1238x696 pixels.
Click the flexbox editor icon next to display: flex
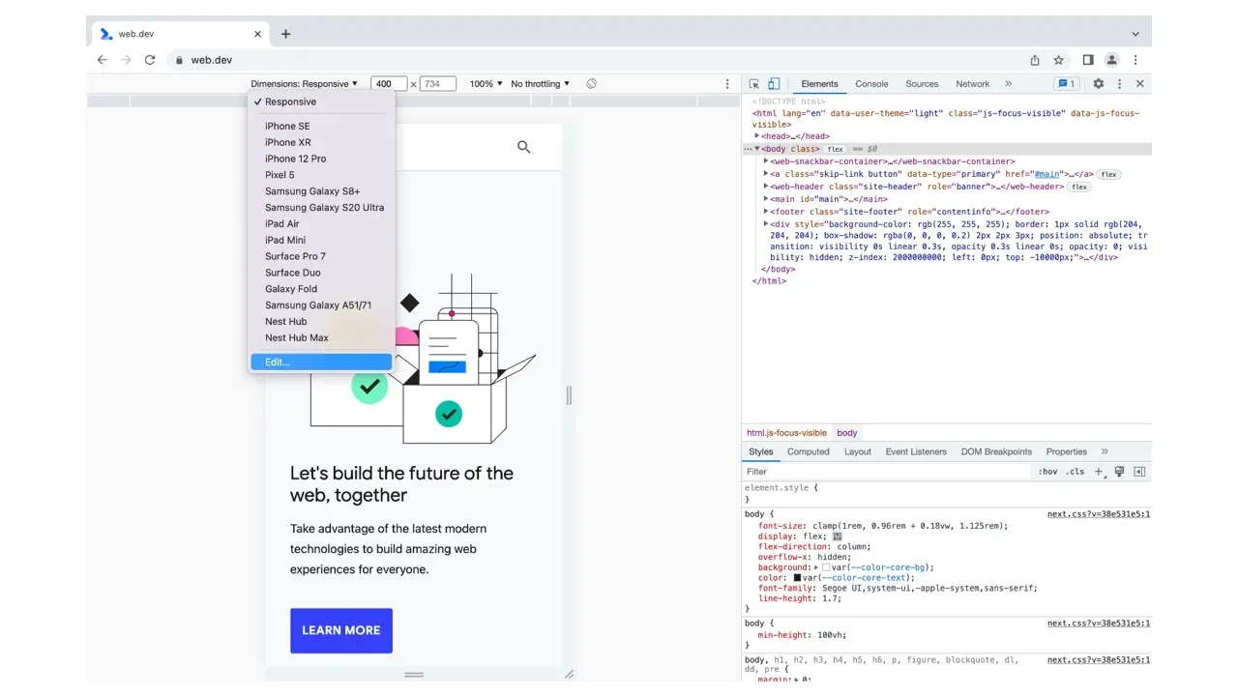tap(838, 536)
